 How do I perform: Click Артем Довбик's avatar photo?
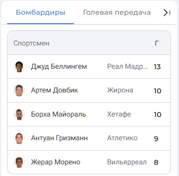19,91
